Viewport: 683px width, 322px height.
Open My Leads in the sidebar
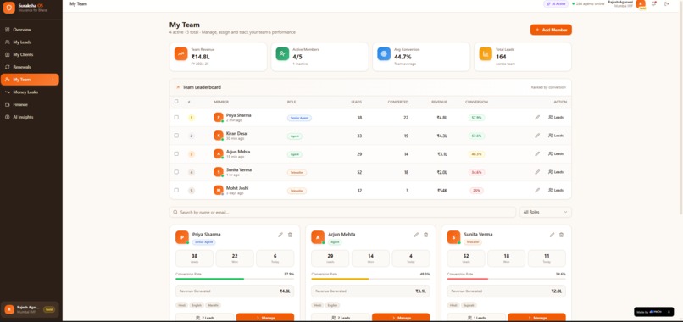(30, 42)
